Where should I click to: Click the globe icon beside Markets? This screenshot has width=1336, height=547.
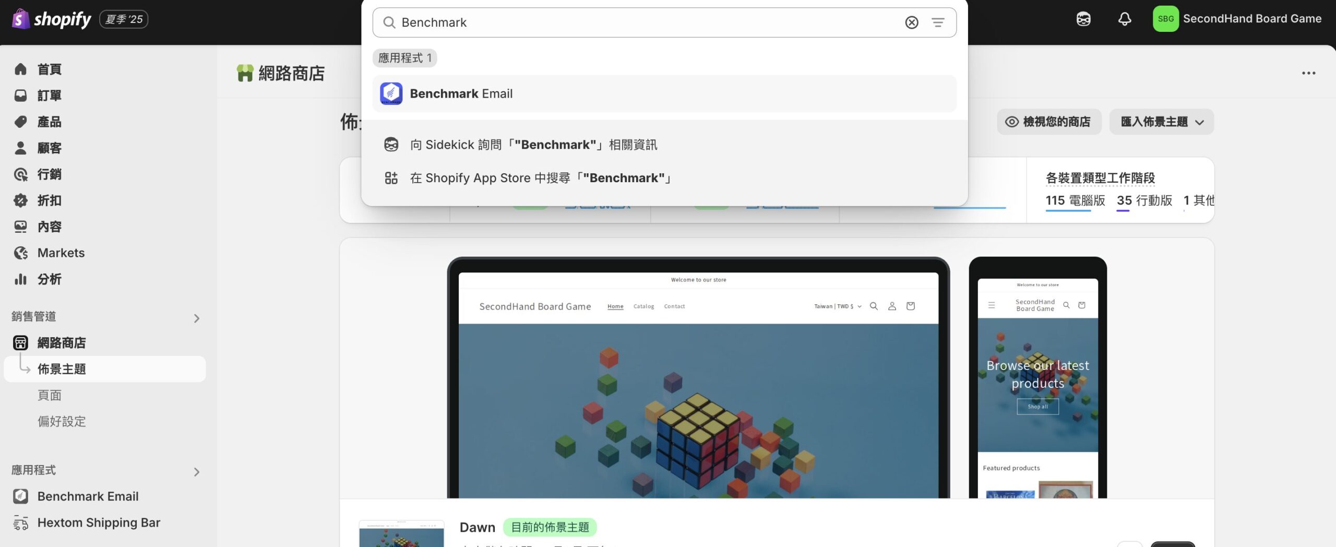point(20,253)
